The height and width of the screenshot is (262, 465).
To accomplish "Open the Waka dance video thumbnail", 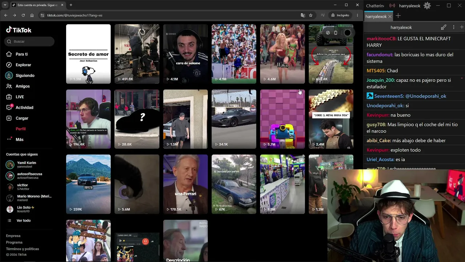I will tap(282, 54).
